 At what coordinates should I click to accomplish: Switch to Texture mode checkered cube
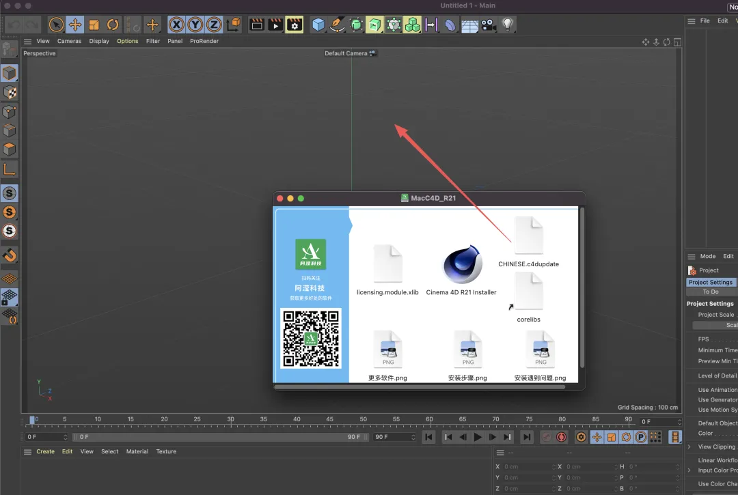click(x=10, y=92)
